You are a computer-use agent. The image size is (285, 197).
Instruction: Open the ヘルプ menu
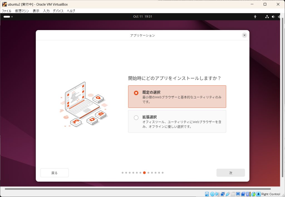tap(71, 11)
